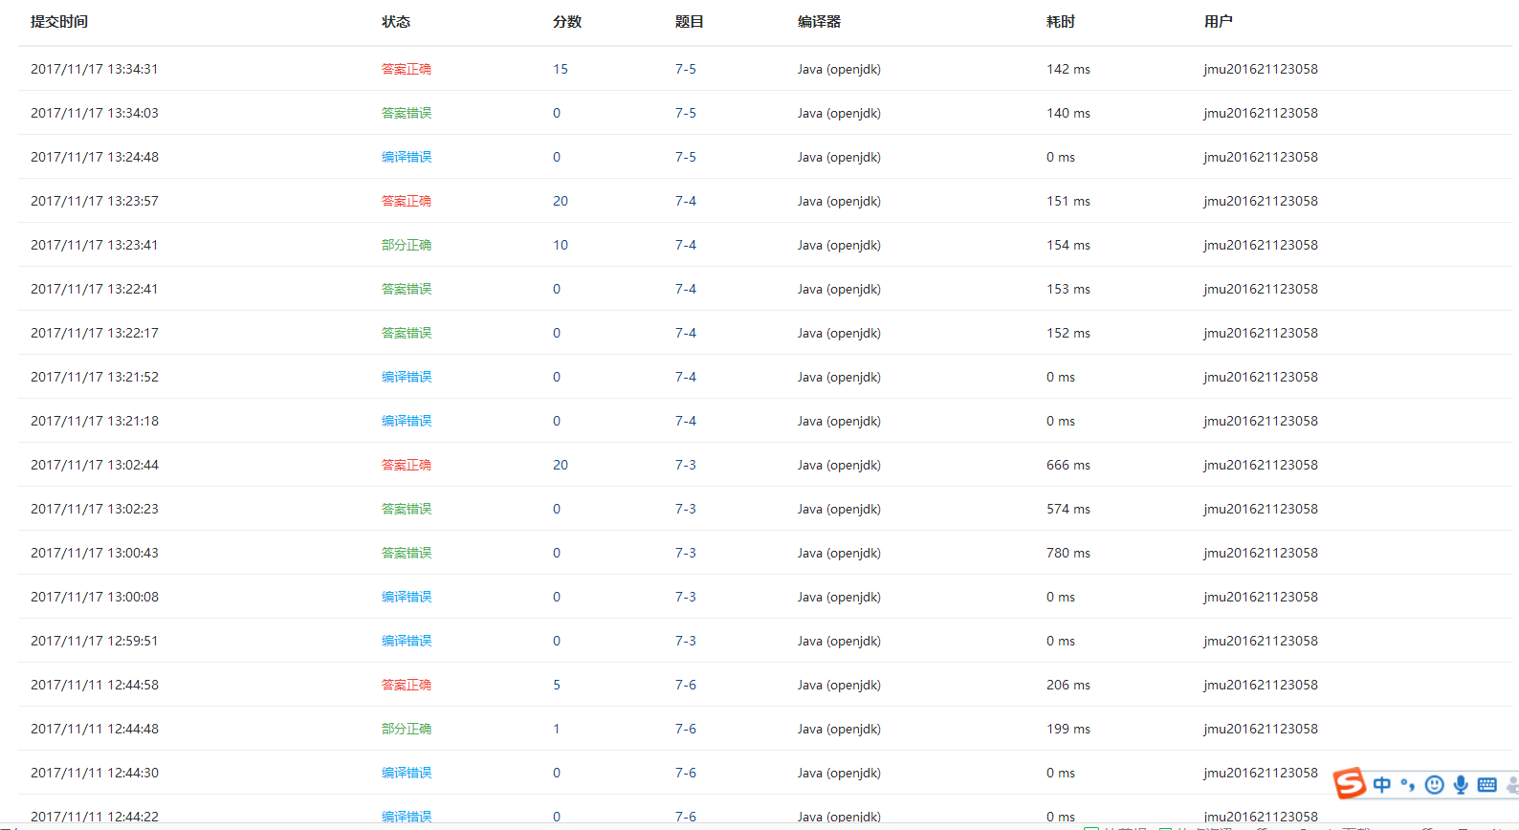Click the 编译器 column header
The image size is (1519, 830).
[820, 21]
